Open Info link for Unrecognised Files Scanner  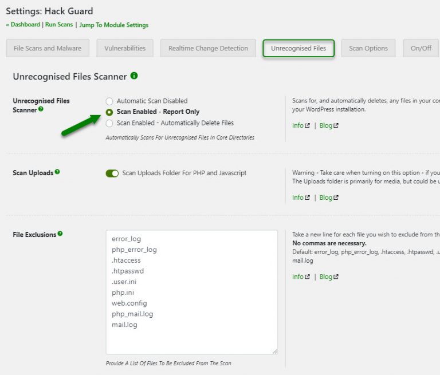point(301,125)
